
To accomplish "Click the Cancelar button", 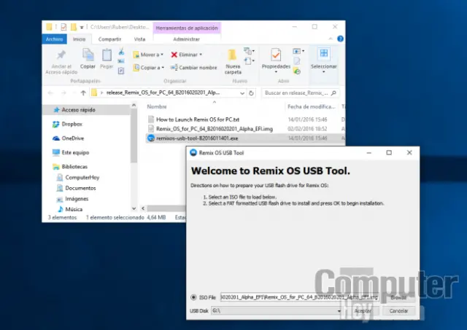I will pyautogui.click(x=398, y=310).
